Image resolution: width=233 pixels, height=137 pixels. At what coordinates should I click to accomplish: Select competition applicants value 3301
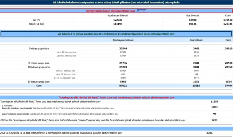pyautogui.click(x=210, y=133)
